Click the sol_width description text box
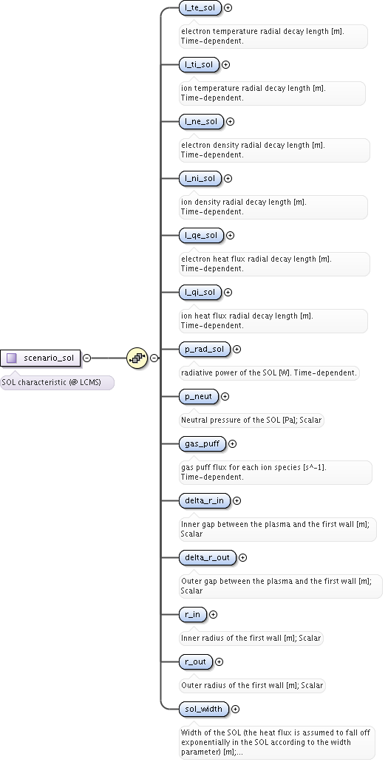The height and width of the screenshot is (762, 388). point(277,742)
